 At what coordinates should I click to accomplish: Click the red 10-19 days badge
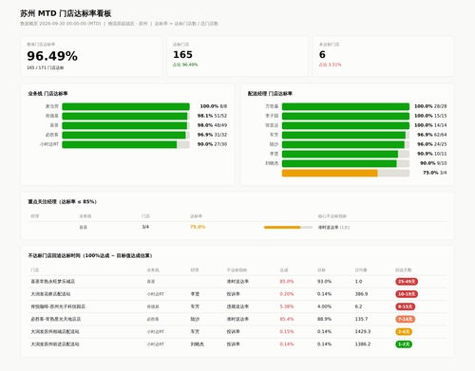tap(407, 294)
